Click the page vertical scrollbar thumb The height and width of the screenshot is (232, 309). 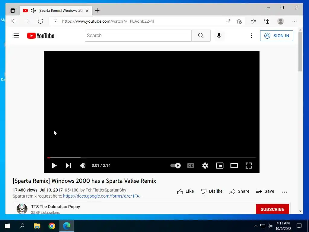point(300,52)
